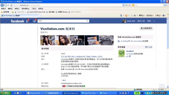The height and width of the screenshot is (95, 169).
Task: Click the like thumb icon under Mobile01
Action: pyautogui.click(x=127, y=56)
